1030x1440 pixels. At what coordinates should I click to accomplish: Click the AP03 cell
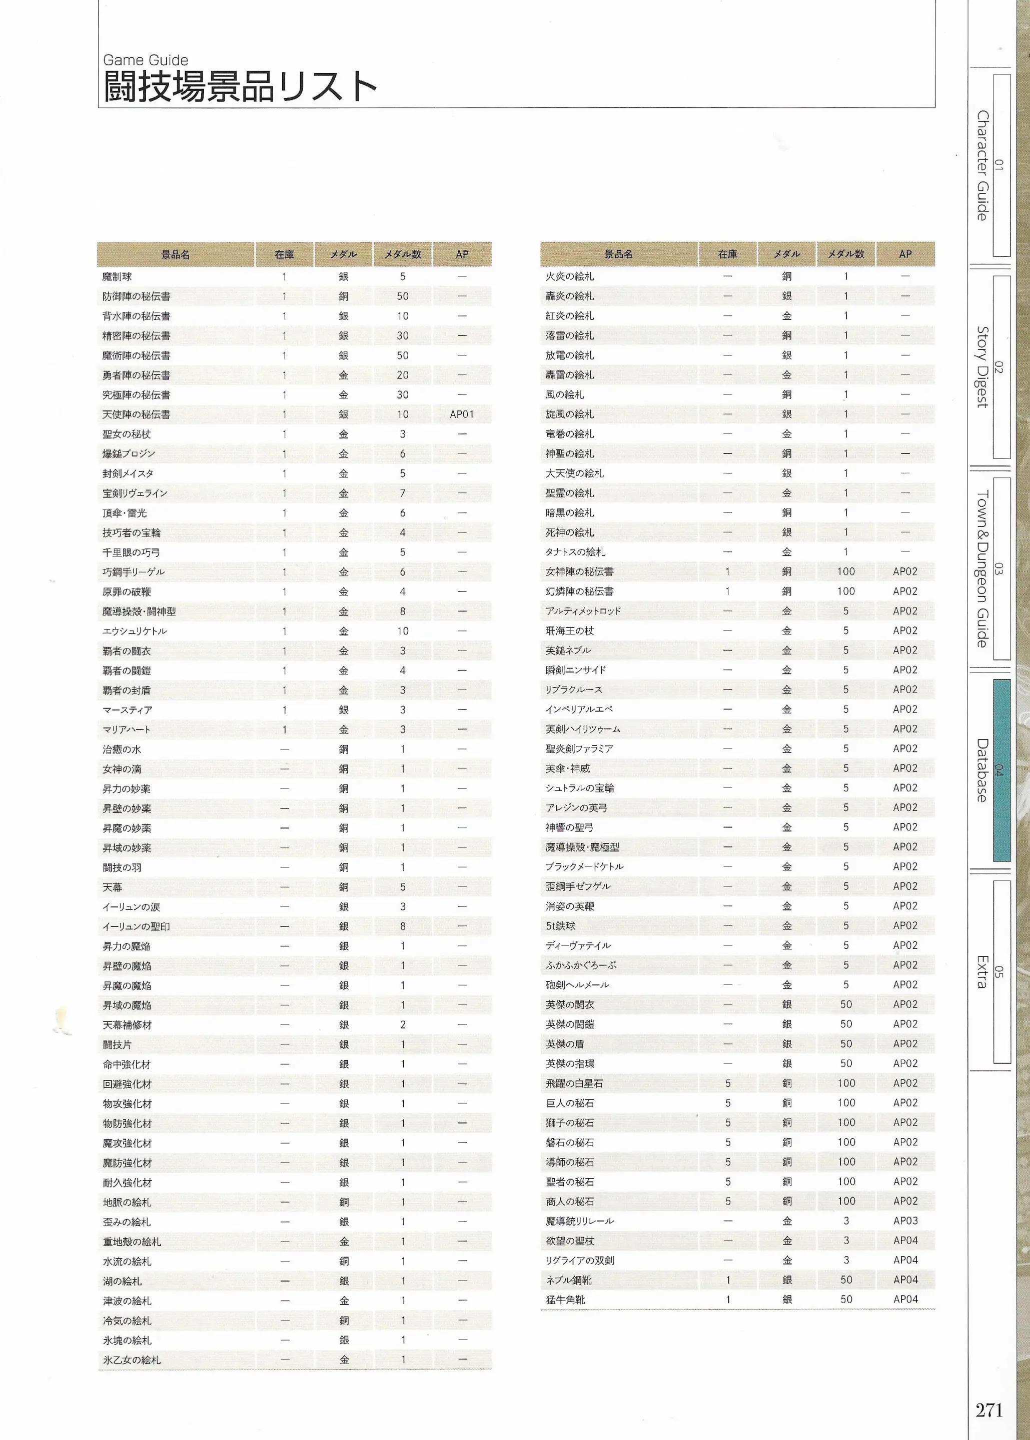905,1220
